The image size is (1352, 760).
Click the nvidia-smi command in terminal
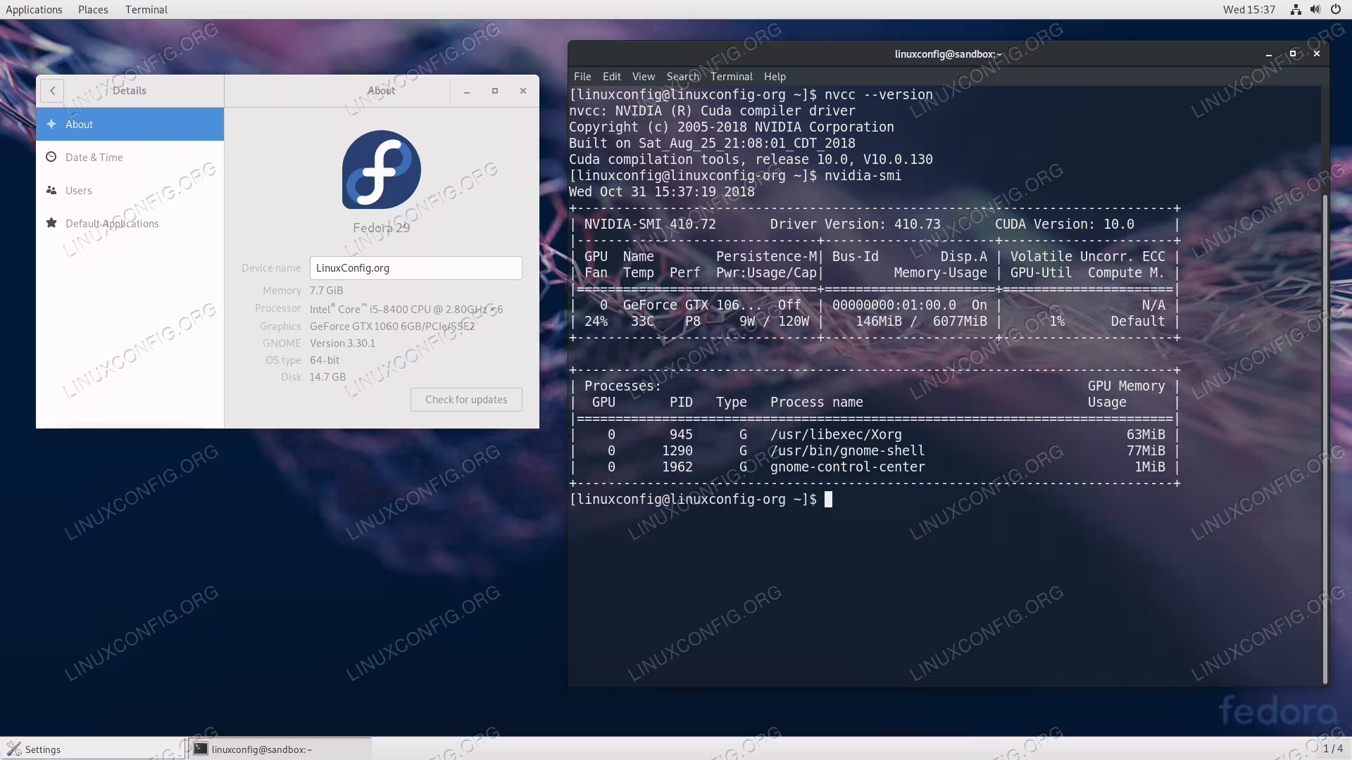coord(863,176)
